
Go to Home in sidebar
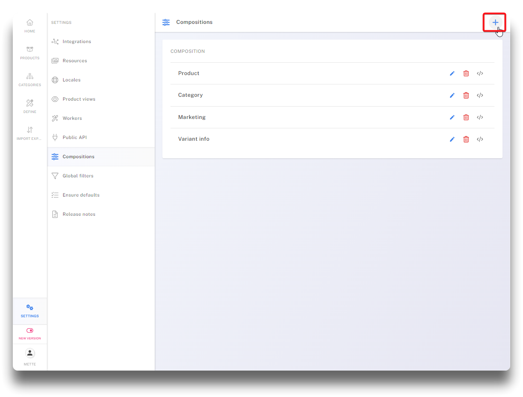(30, 26)
